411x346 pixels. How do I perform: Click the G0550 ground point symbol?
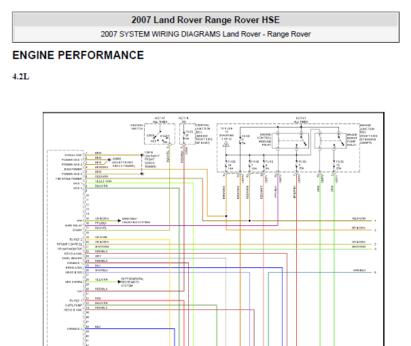click(x=110, y=159)
